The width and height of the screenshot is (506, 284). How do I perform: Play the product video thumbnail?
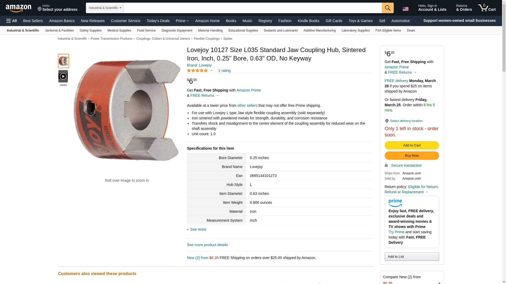[x=63, y=76]
